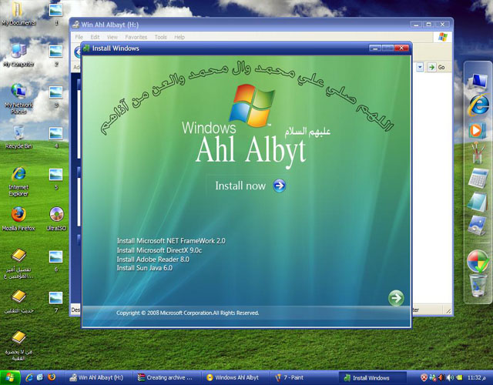Launch Internet Explorer from the desktop
This screenshot has width=493, height=385.
coord(18,182)
